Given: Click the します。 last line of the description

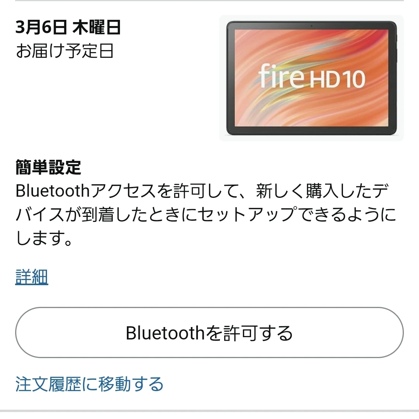Looking at the screenshot, I should pos(44,238).
